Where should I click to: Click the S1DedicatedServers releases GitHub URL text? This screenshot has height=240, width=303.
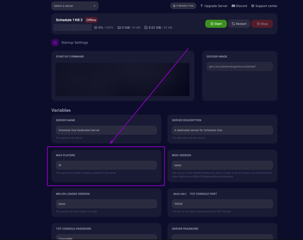click(202, 176)
